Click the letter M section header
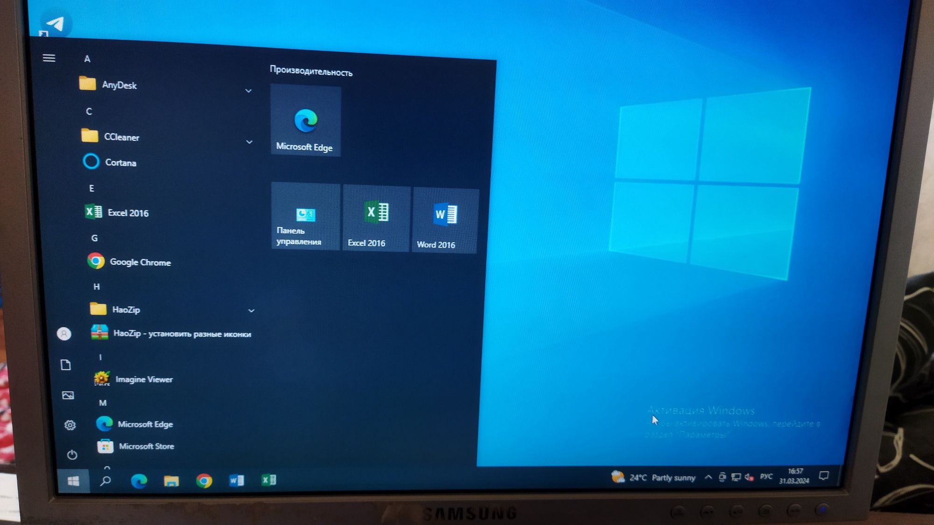 (103, 403)
